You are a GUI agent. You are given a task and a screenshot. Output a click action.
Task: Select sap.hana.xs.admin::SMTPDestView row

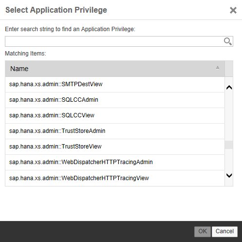115,85
